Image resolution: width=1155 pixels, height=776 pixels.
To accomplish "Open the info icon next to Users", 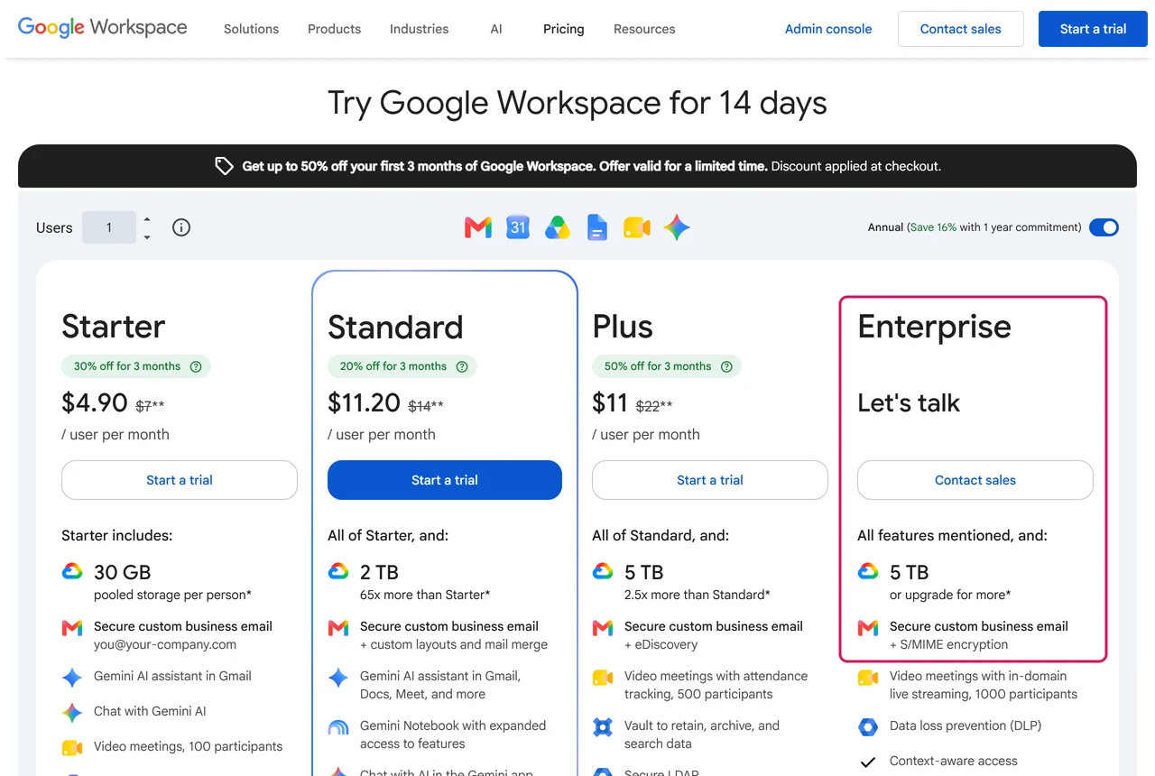I will pyautogui.click(x=181, y=227).
